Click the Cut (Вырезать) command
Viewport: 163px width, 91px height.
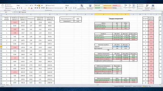tap(8, 5)
